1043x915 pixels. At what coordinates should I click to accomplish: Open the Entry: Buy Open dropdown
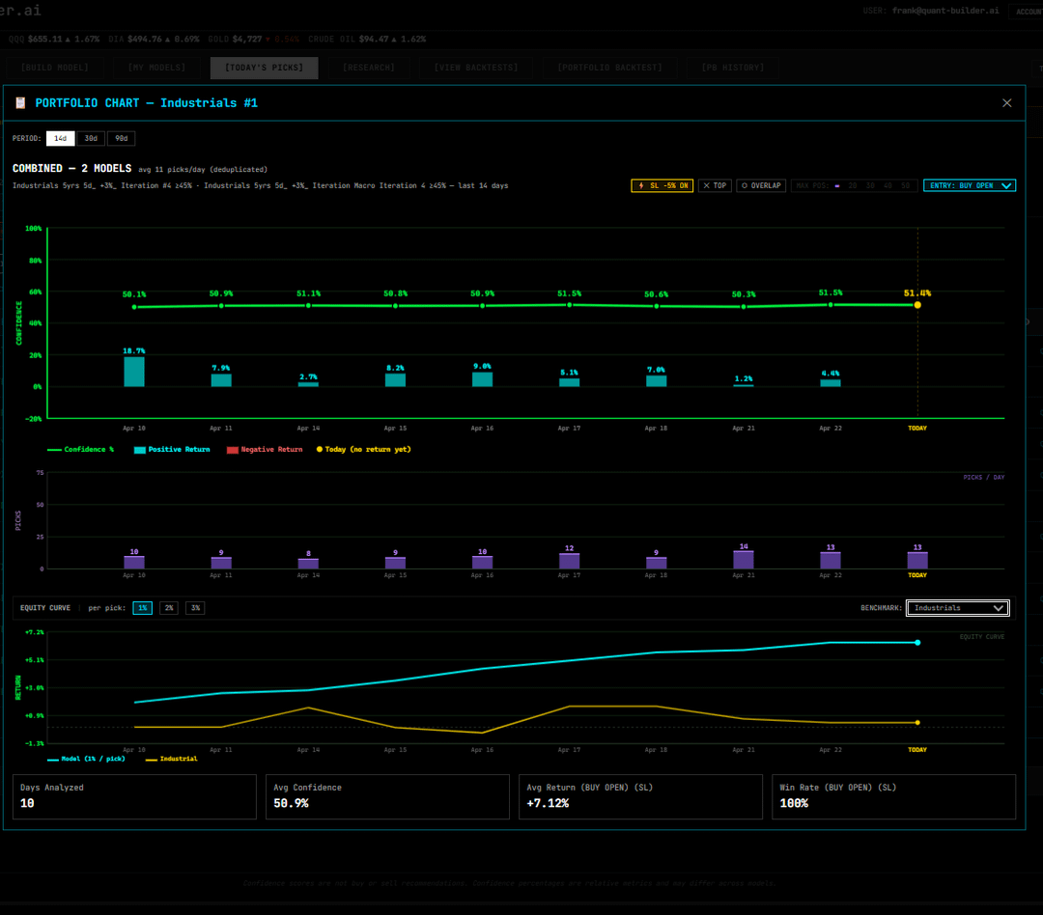(x=969, y=185)
